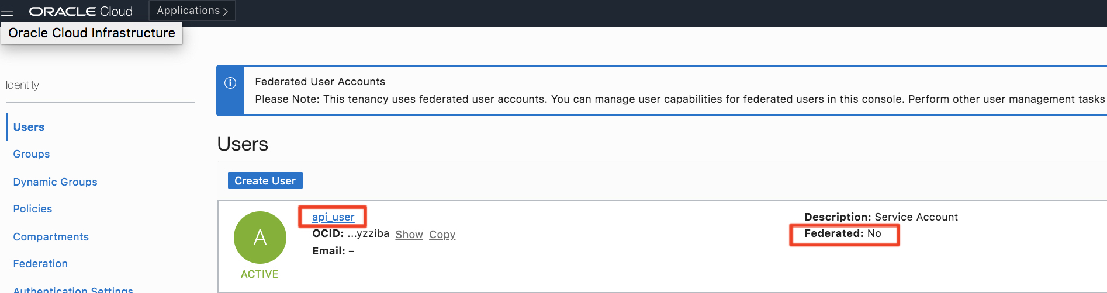Select Users in the Identity sidebar

[x=29, y=127]
